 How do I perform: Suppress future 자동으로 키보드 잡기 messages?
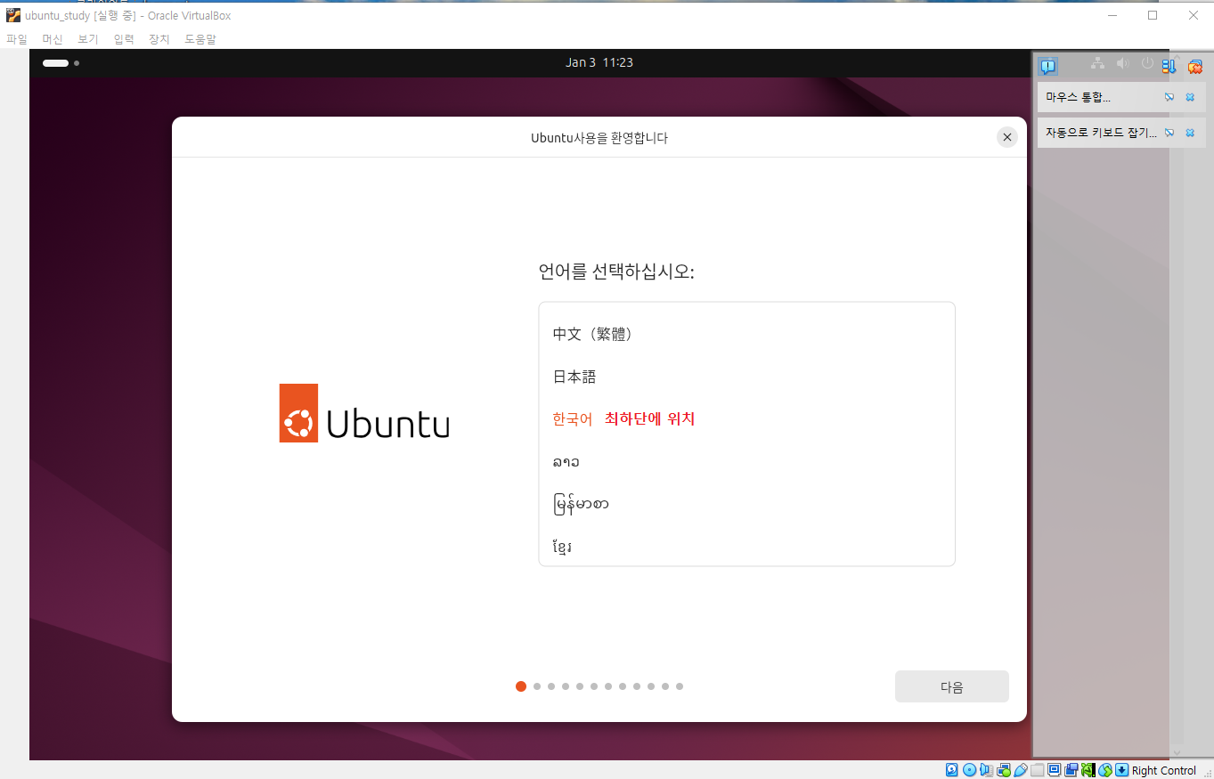point(1169,133)
